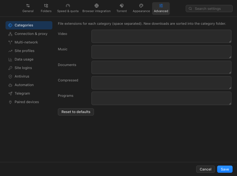Image resolution: width=237 pixels, height=176 pixels.
Task: Open Data usage section
Action: tap(29, 59)
